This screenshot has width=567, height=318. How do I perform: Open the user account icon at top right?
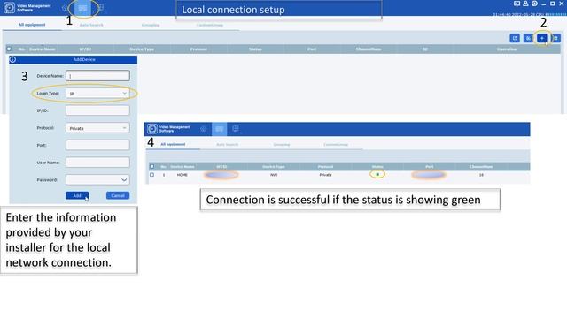[x=525, y=4]
